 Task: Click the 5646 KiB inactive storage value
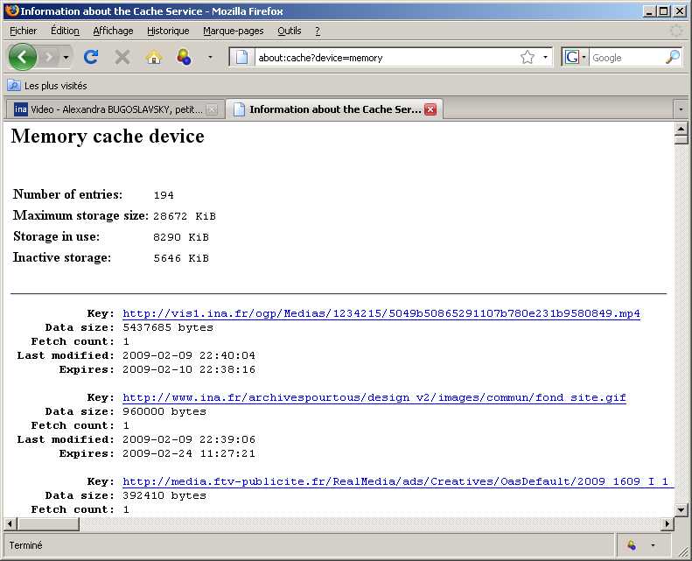(x=181, y=258)
